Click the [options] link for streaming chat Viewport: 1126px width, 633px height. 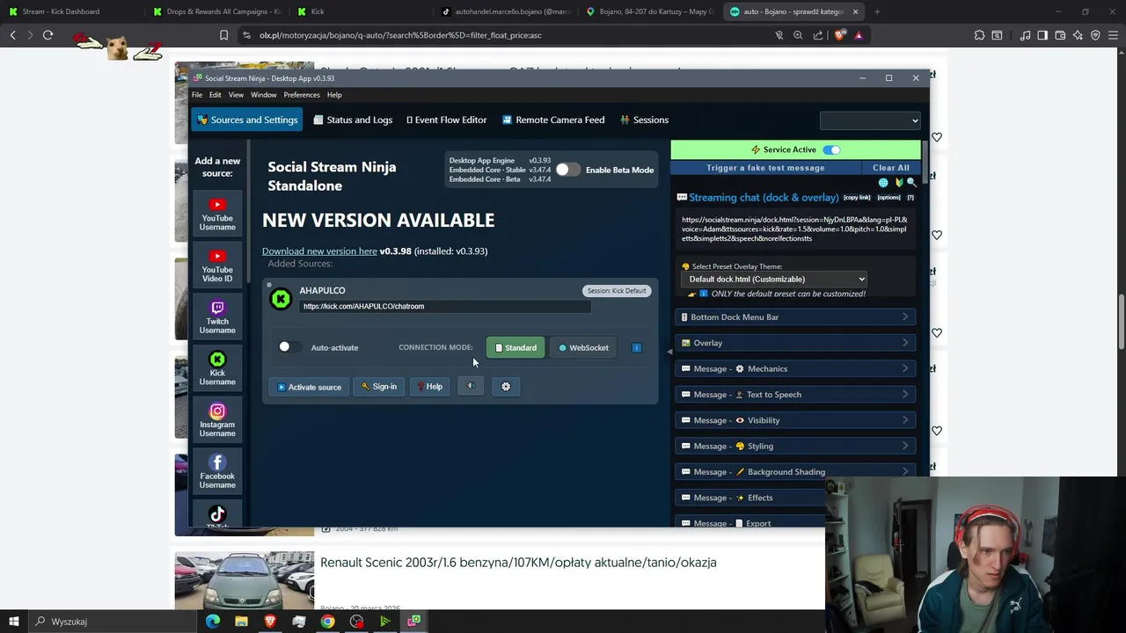point(888,198)
